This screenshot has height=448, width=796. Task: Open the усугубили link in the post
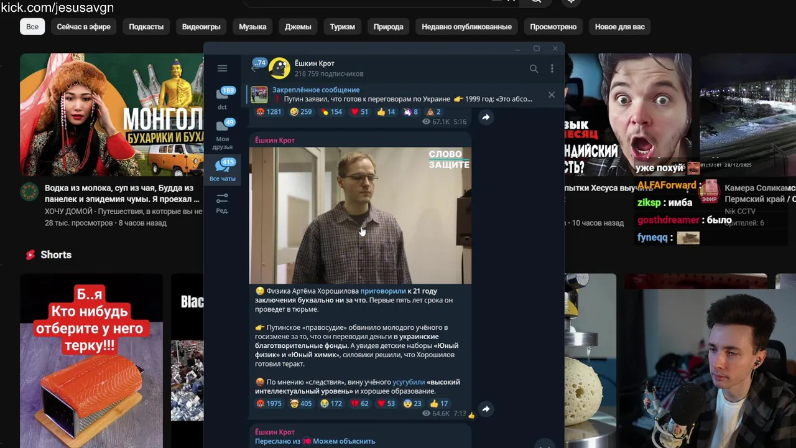tap(409, 382)
